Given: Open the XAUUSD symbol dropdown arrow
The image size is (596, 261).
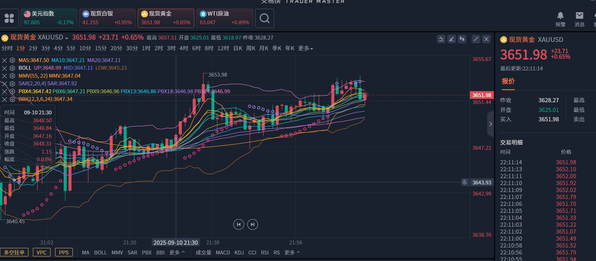Looking at the screenshot, I should tap(67, 38).
